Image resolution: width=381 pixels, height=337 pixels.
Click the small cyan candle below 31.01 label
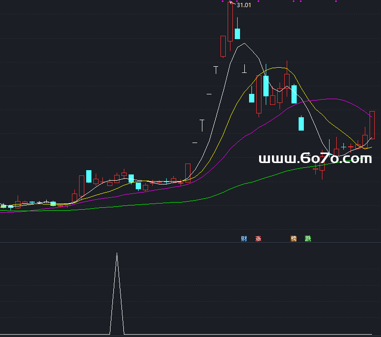[x=237, y=33]
